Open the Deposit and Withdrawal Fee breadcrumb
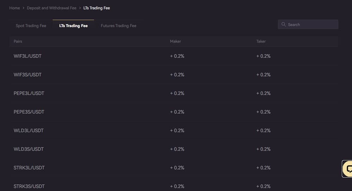 [x=52, y=8]
